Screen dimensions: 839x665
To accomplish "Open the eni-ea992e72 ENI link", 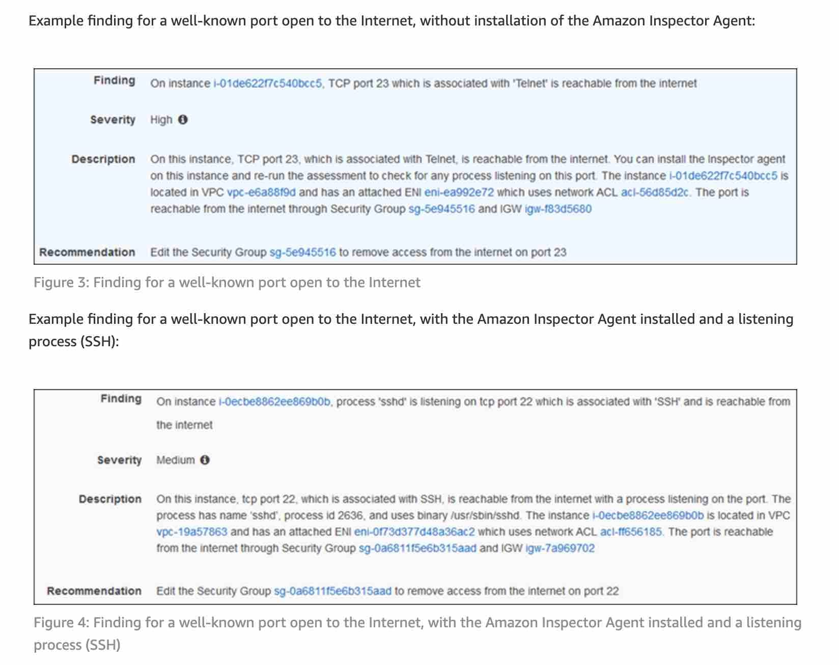I will click(x=459, y=192).
